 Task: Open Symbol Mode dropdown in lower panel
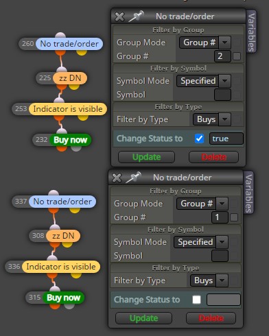point(201,242)
